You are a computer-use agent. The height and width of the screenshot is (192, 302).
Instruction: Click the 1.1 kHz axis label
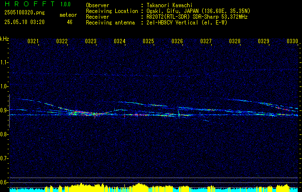coord(4,62)
